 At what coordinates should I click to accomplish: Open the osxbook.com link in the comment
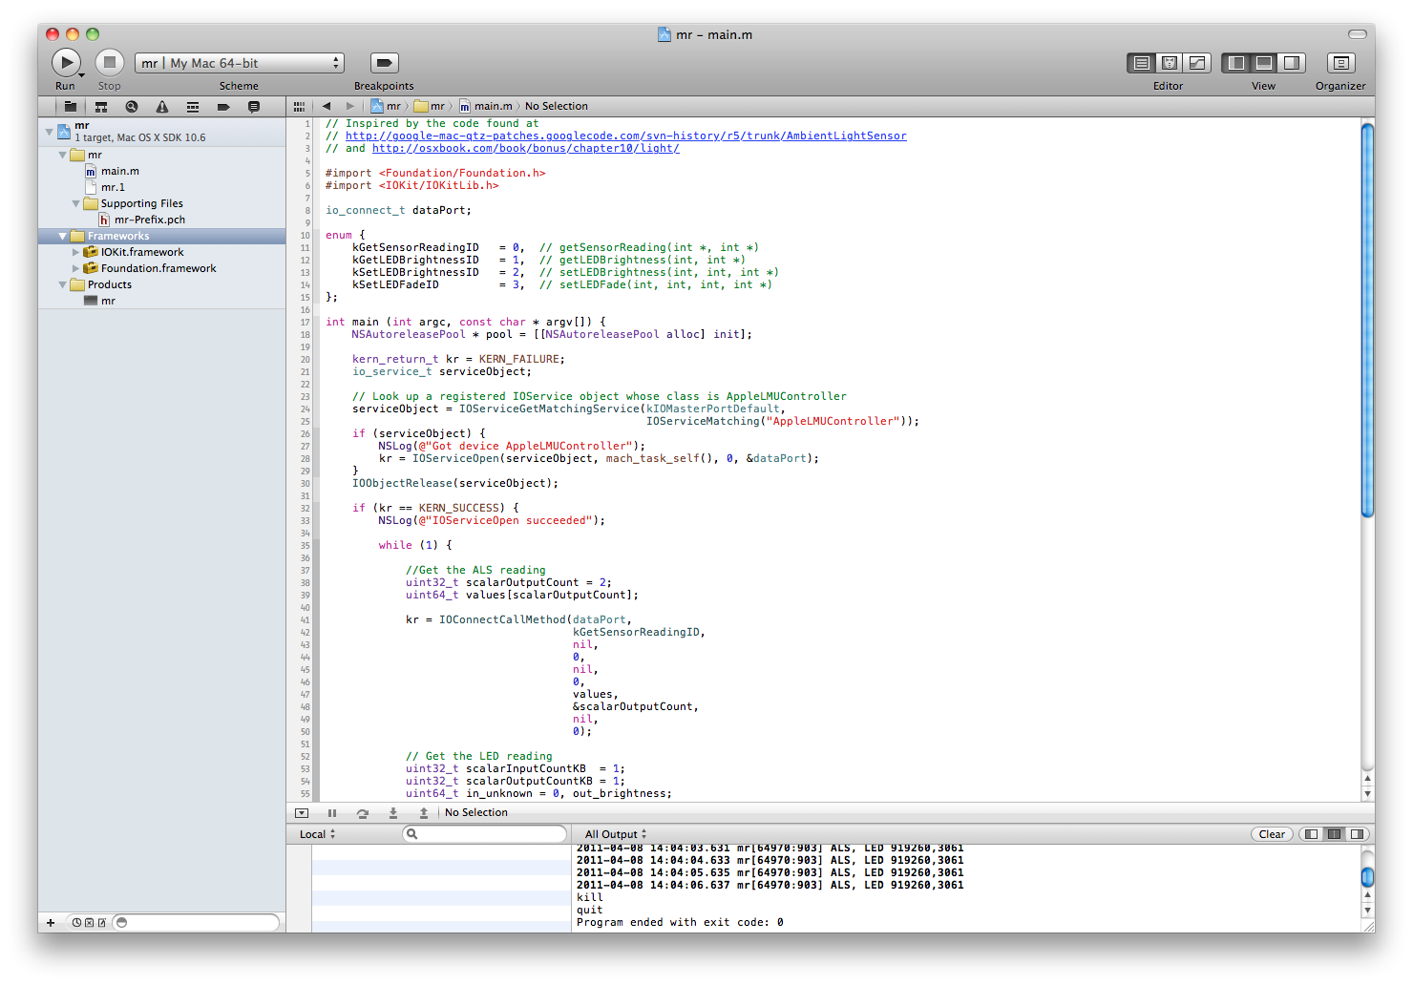pyautogui.click(x=525, y=149)
